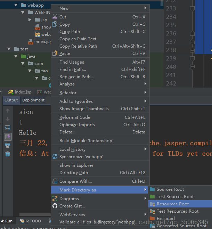Click the Paste clipboard icon
Viewport: 212px width, 229px height.
55,53
